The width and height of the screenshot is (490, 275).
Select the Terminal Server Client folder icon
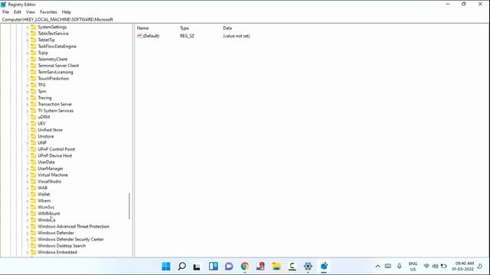point(33,66)
